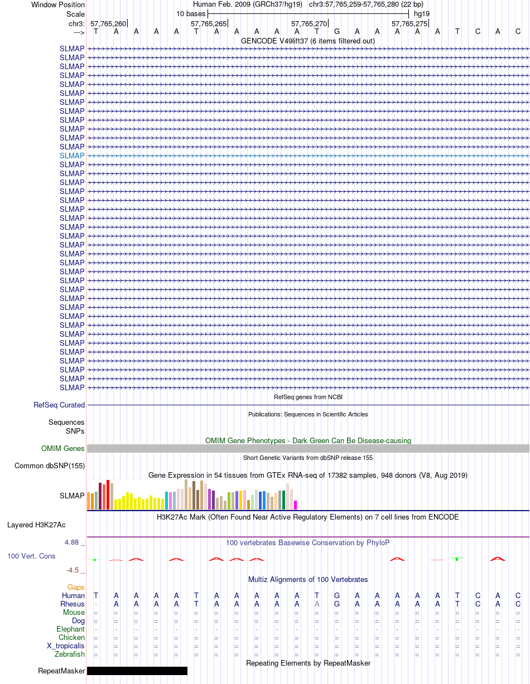Select the Human alignment row label
Screen dimensions: 530x684
click(73, 595)
